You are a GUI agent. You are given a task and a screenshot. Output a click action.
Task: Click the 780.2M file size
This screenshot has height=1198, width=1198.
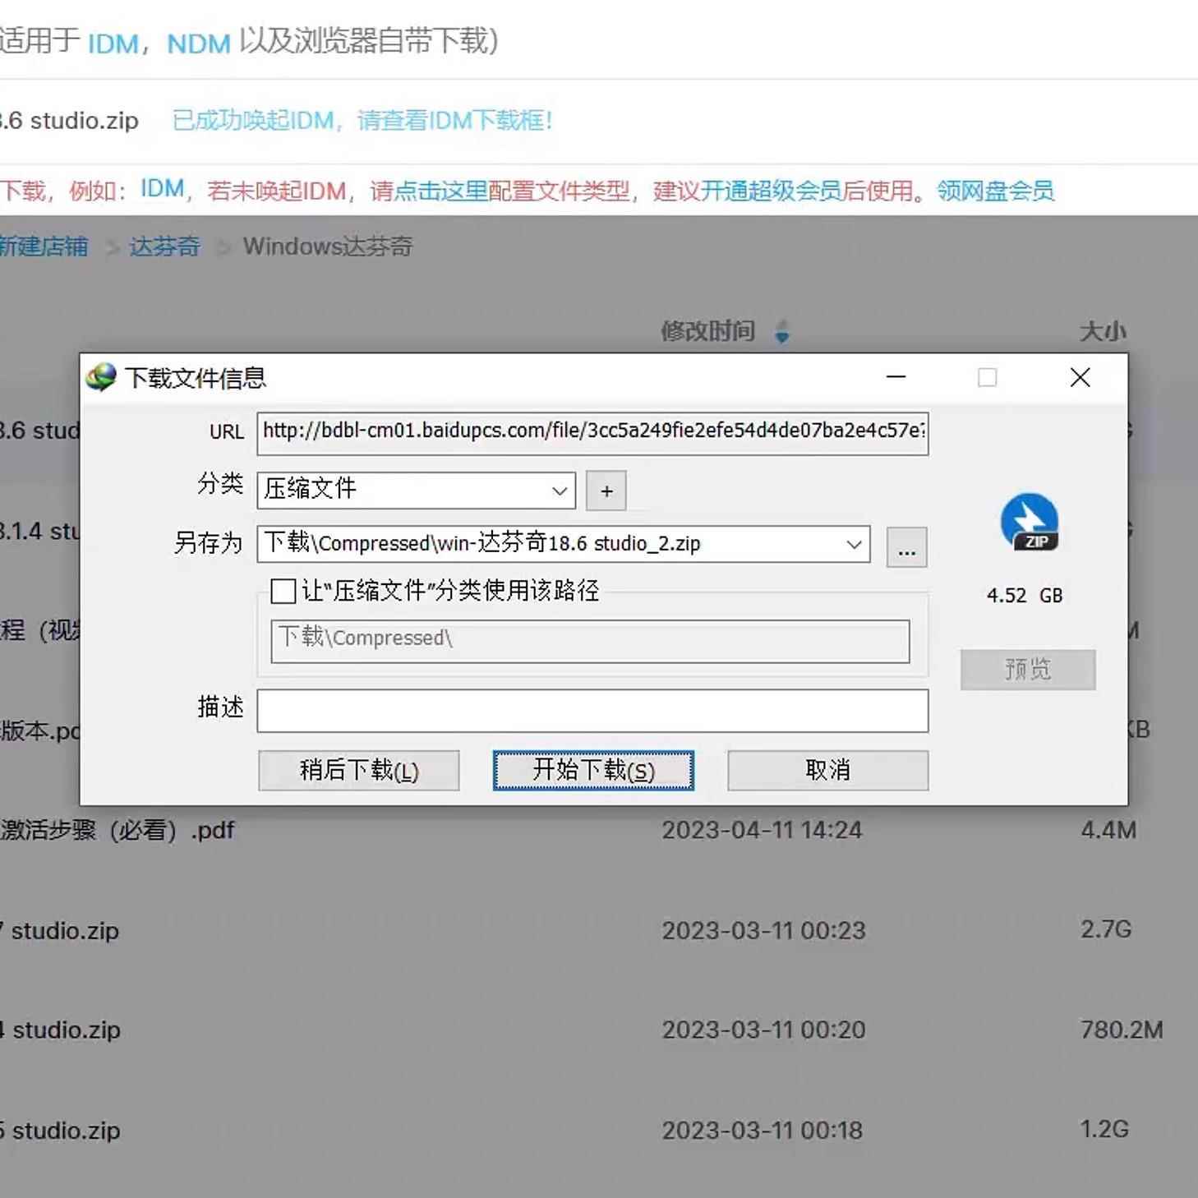[x=1122, y=1030]
